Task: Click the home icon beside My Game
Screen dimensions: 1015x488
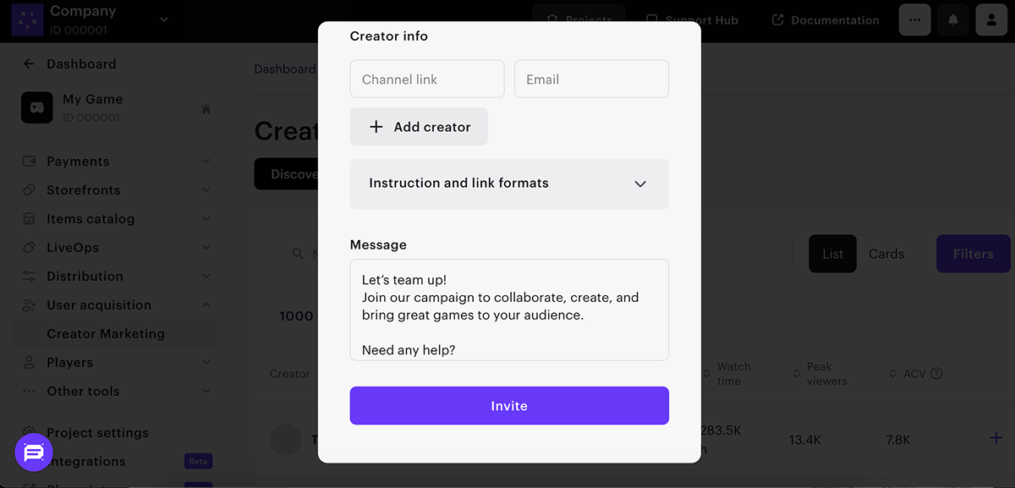Action: [206, 109]
